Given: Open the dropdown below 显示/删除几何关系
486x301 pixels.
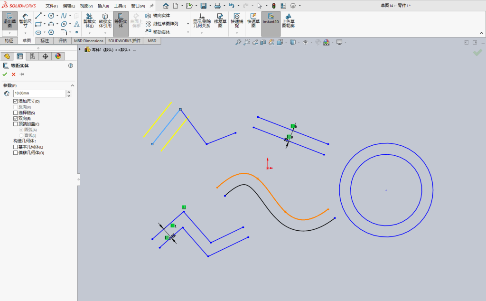Looking at the screenshot, I should pyautogui.click(x=202, y=33).
